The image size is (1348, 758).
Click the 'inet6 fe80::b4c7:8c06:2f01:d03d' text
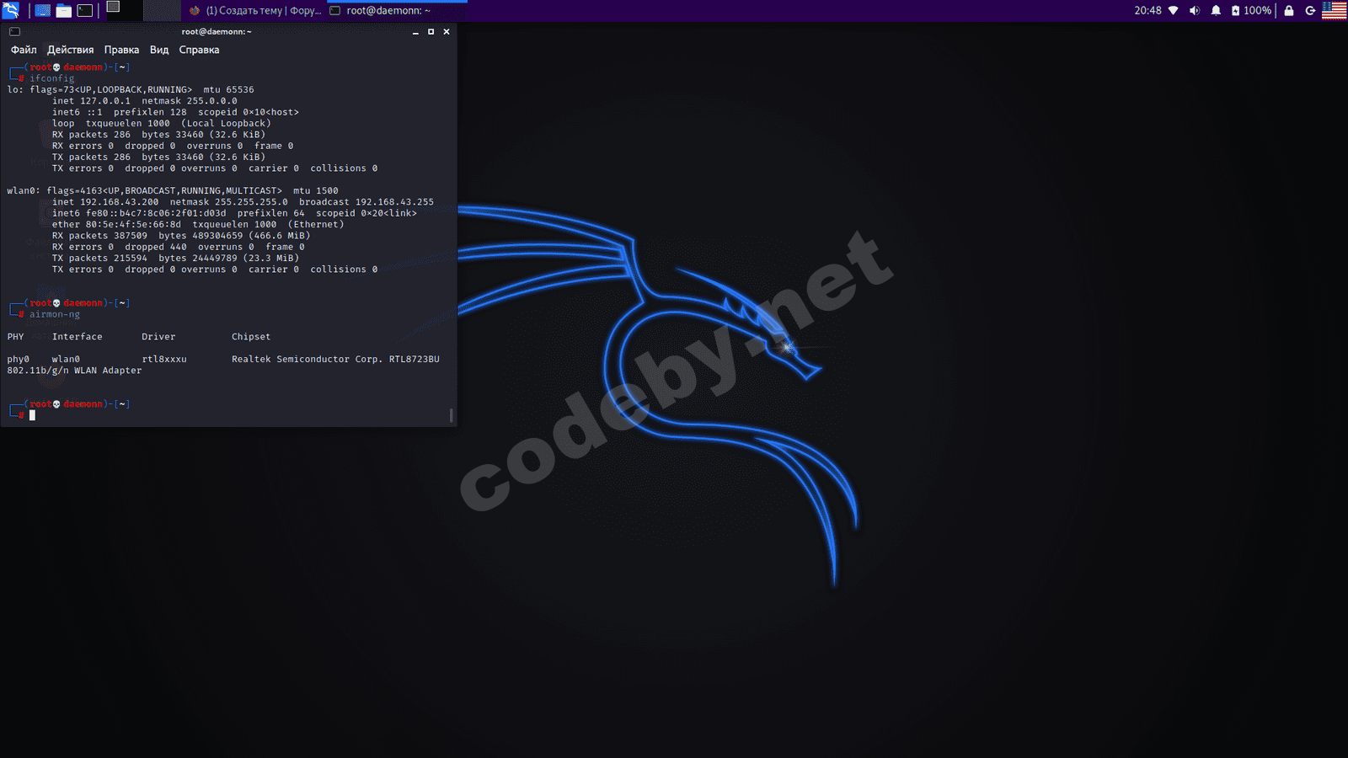pos(139,213)
